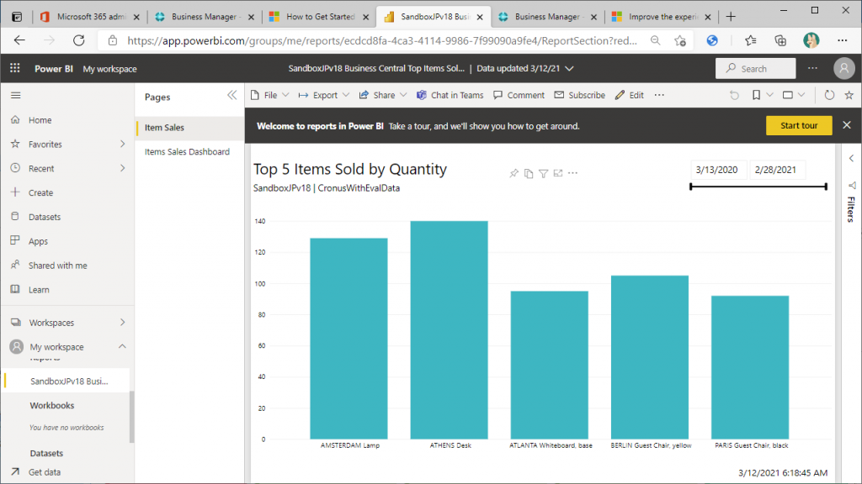Open the header more options ellipsis

tap(812, 69)
